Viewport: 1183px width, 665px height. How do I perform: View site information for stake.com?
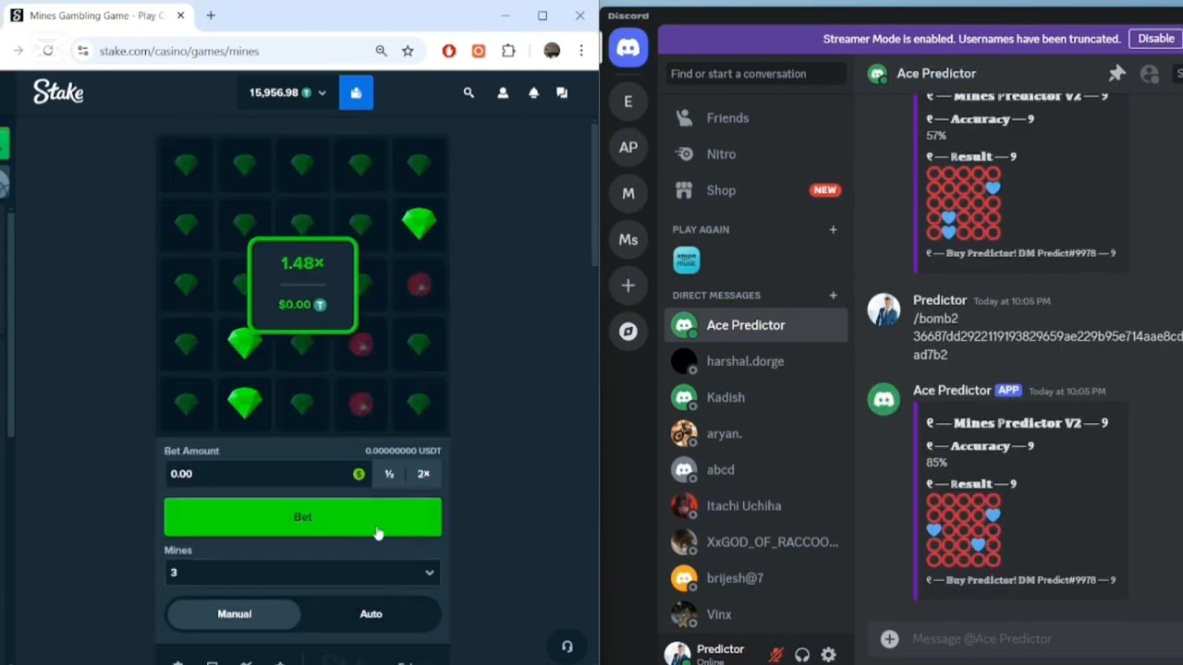coord(83,51)
